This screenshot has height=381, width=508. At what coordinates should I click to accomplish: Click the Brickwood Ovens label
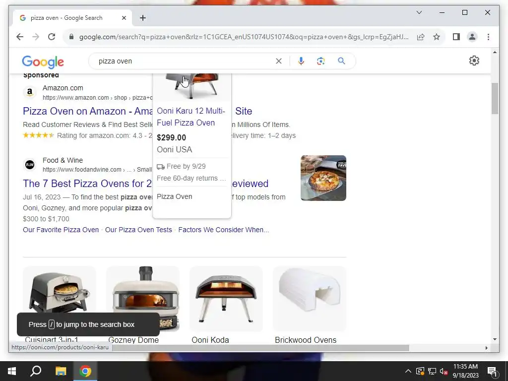pos(306,340)
